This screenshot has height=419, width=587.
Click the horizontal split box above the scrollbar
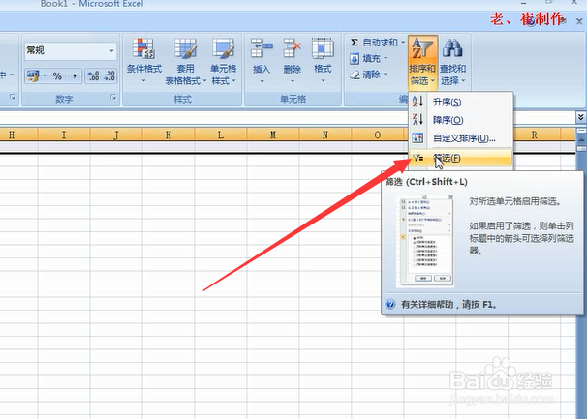coord(581,131)
